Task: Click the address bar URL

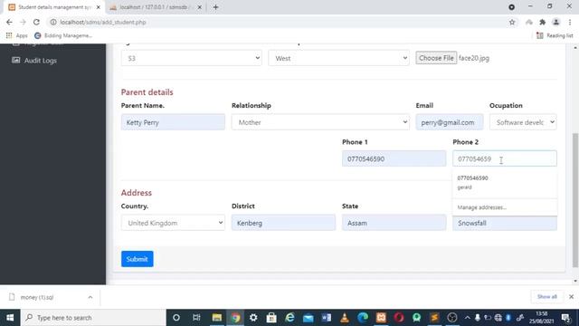Action: click(103, 22)
